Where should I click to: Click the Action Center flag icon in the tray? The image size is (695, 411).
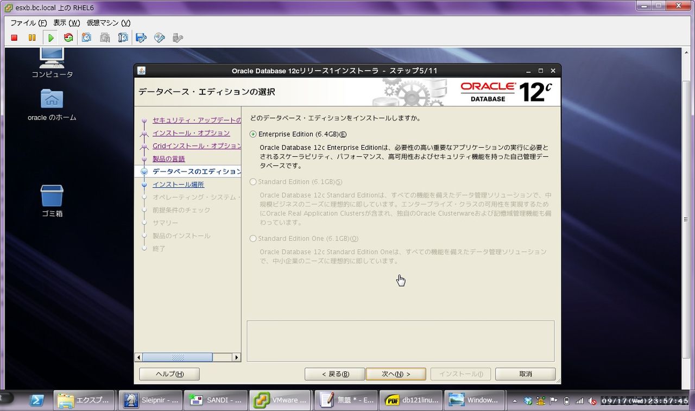tap(554, 401)
